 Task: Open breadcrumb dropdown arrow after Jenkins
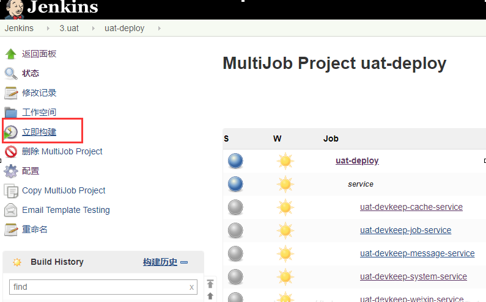pyautogui.click(x=48, y=29)
